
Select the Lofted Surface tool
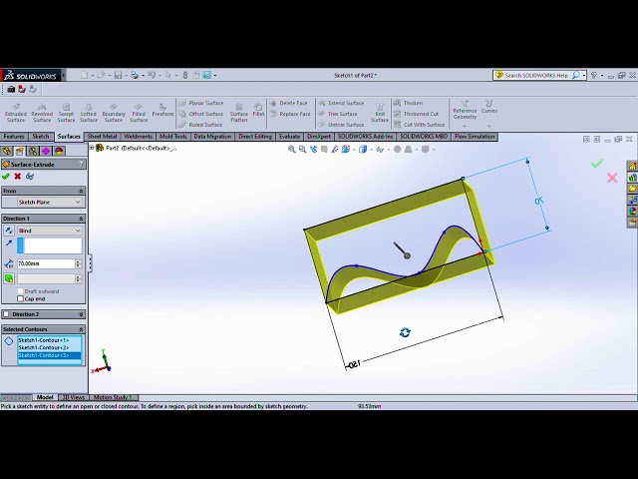pyautogui.click(x=89, y=113)
